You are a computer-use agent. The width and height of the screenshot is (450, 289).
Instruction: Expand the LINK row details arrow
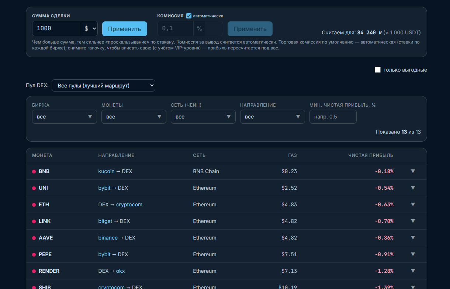[x=413, y=221]
